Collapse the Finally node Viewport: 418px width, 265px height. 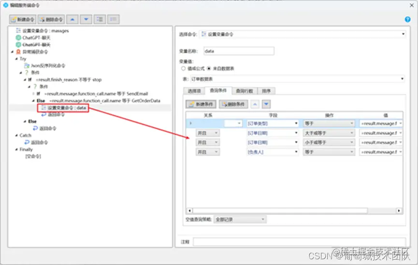coord(16,149)
